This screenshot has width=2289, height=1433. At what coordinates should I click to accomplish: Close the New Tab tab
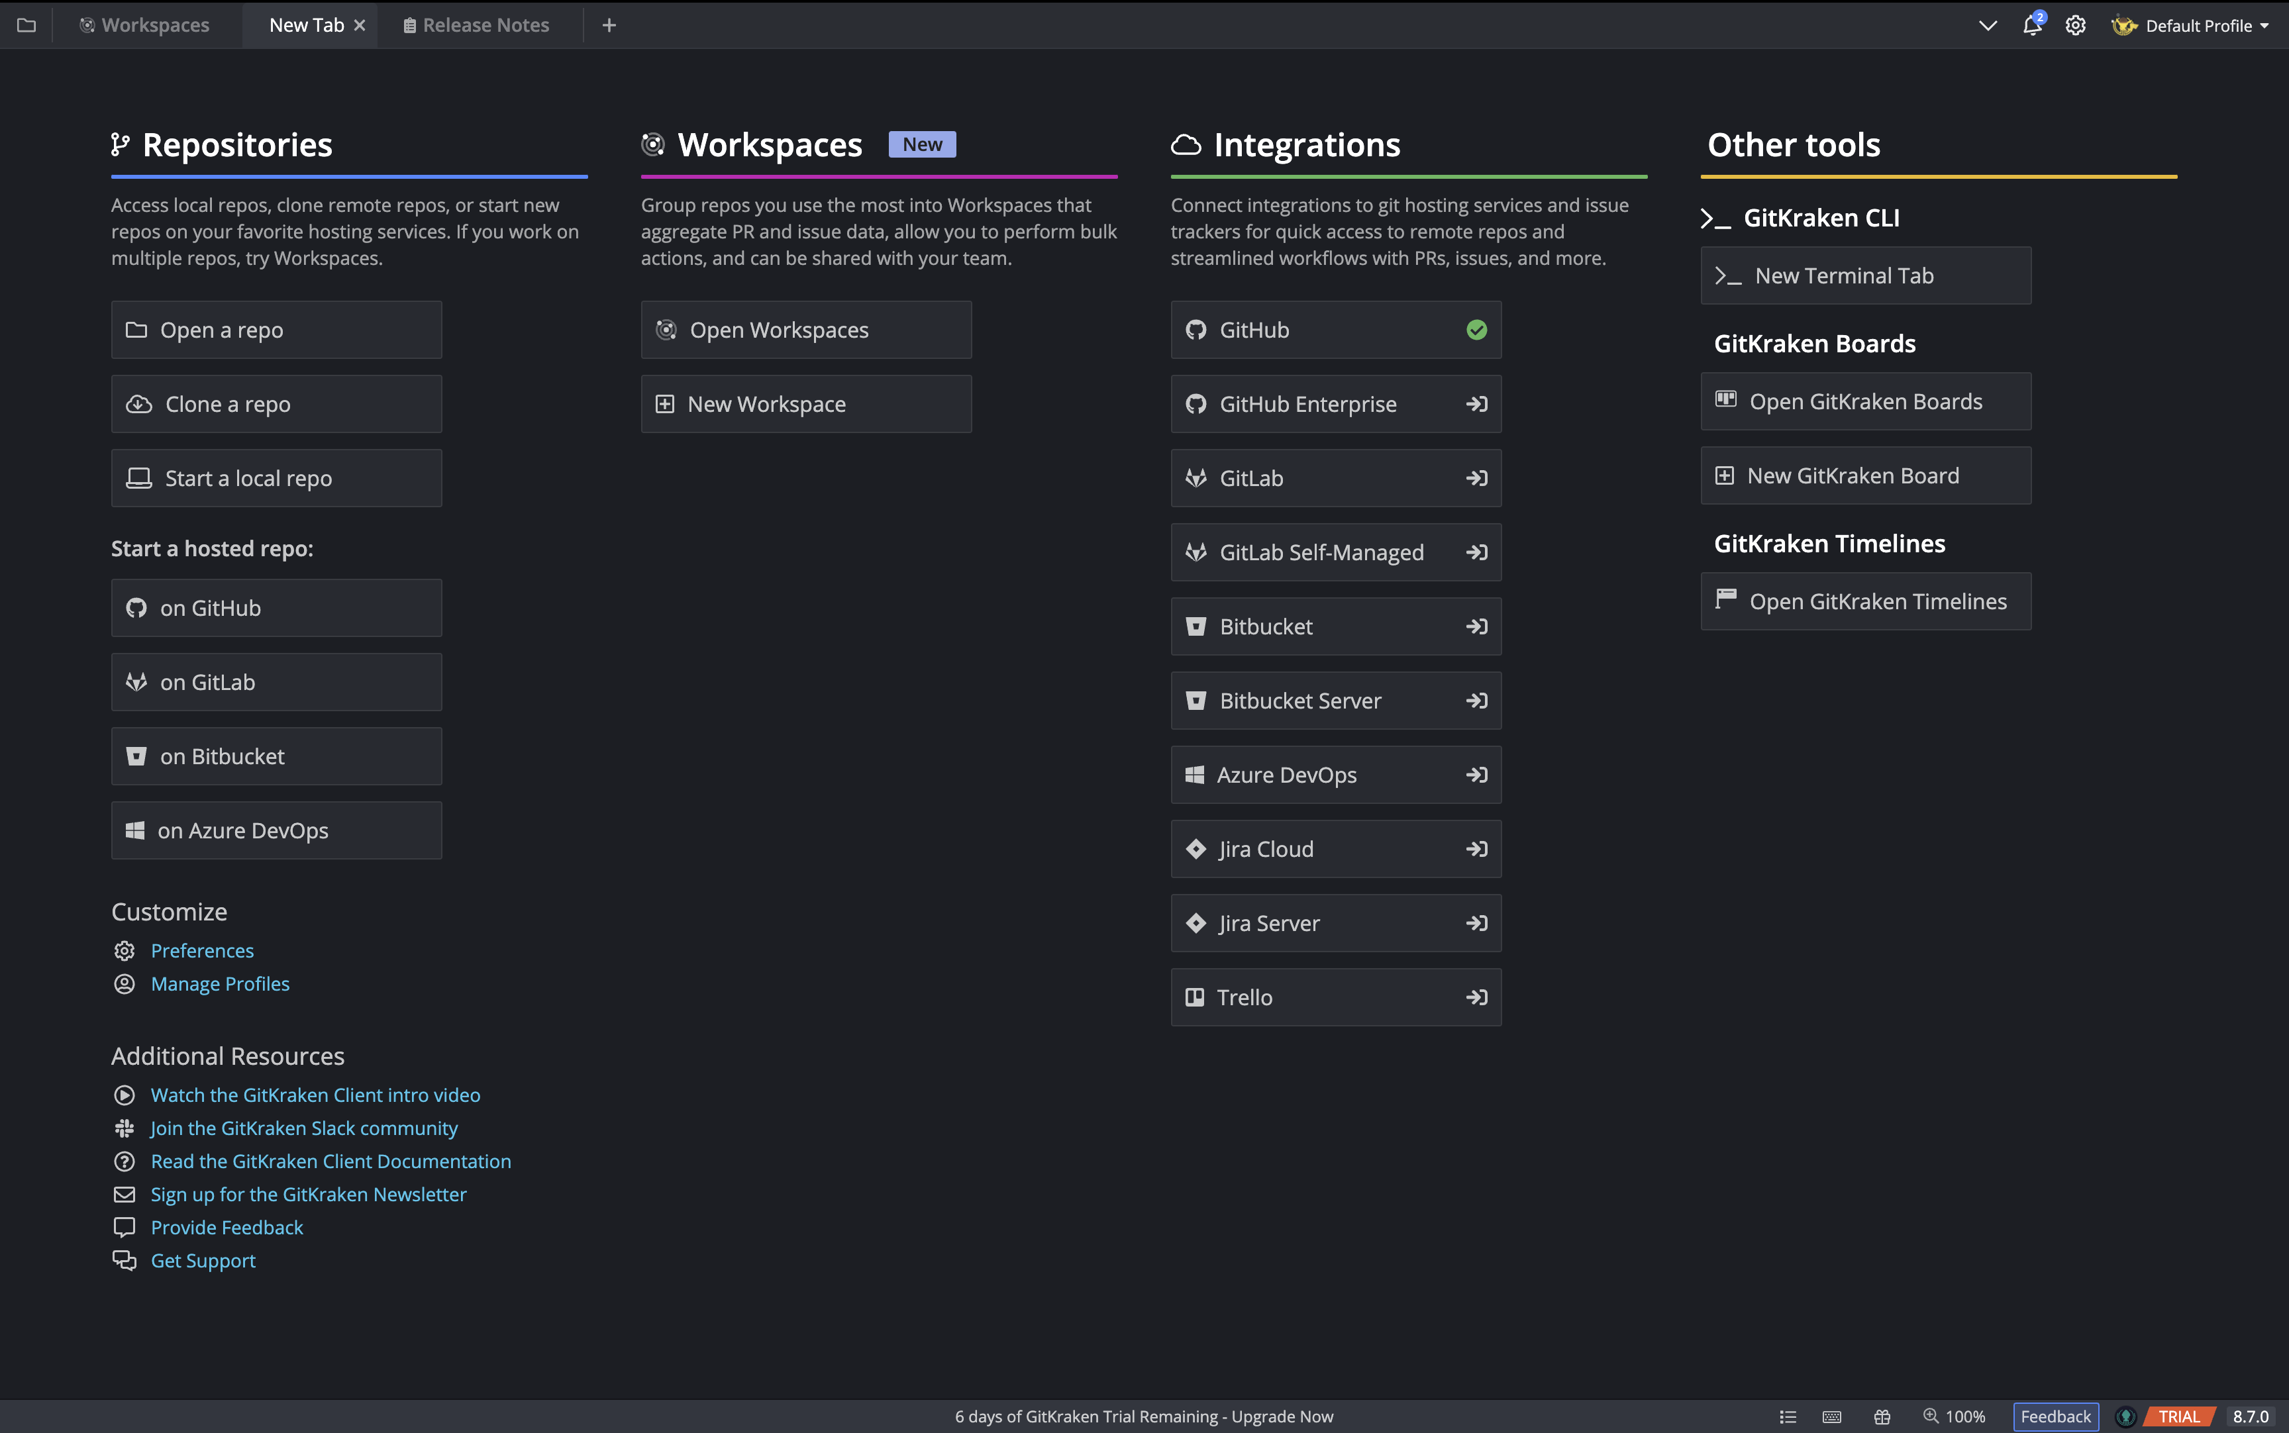(359, 26)
